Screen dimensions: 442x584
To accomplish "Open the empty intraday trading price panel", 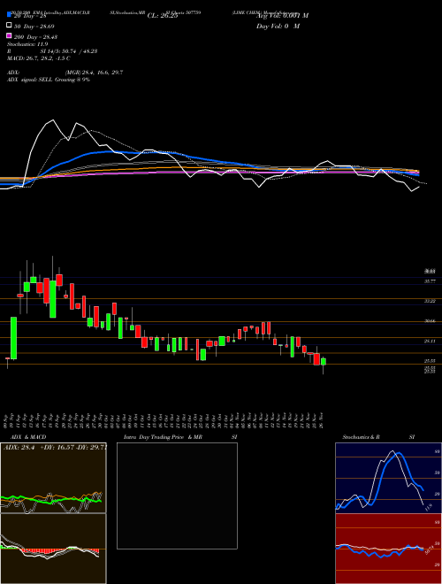I will tap(177, 496).
